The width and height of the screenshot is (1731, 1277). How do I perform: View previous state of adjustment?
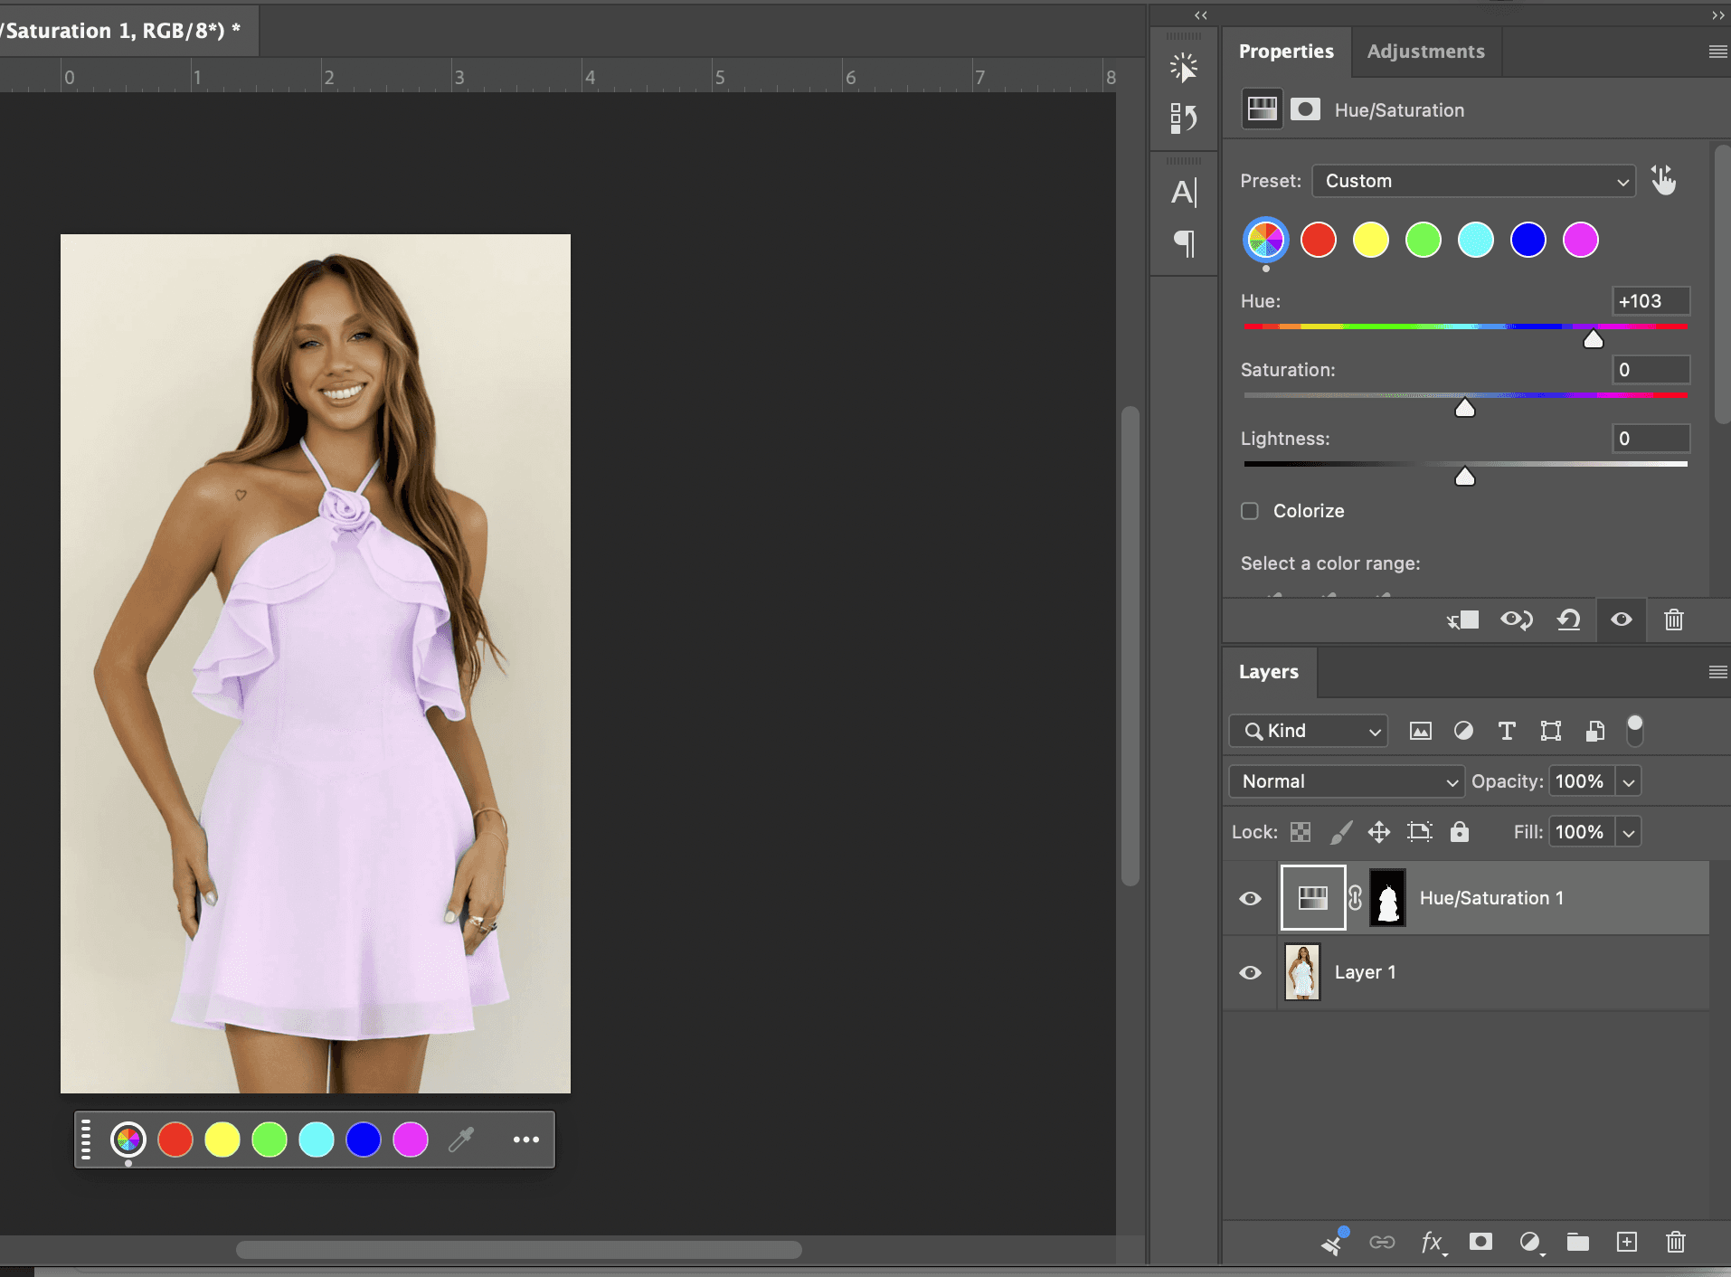coord(1517,620)
